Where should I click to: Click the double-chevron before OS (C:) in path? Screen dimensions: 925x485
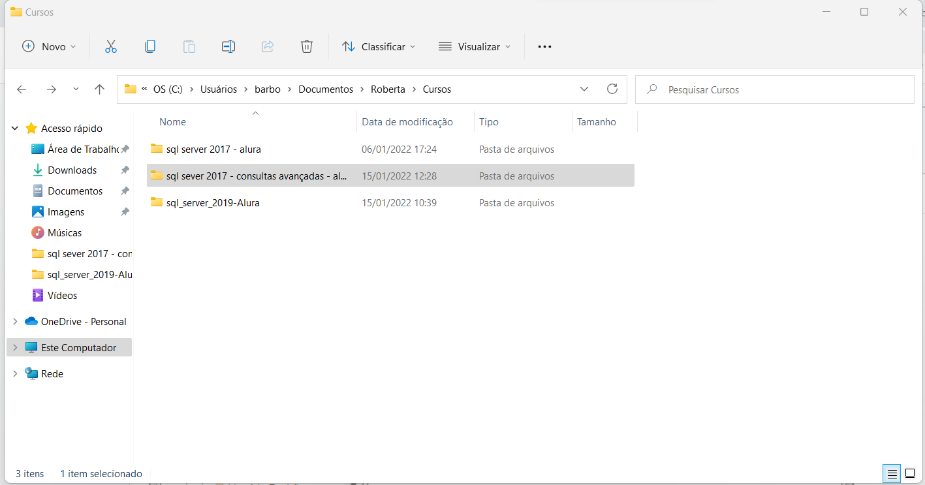tap(144, 89)
